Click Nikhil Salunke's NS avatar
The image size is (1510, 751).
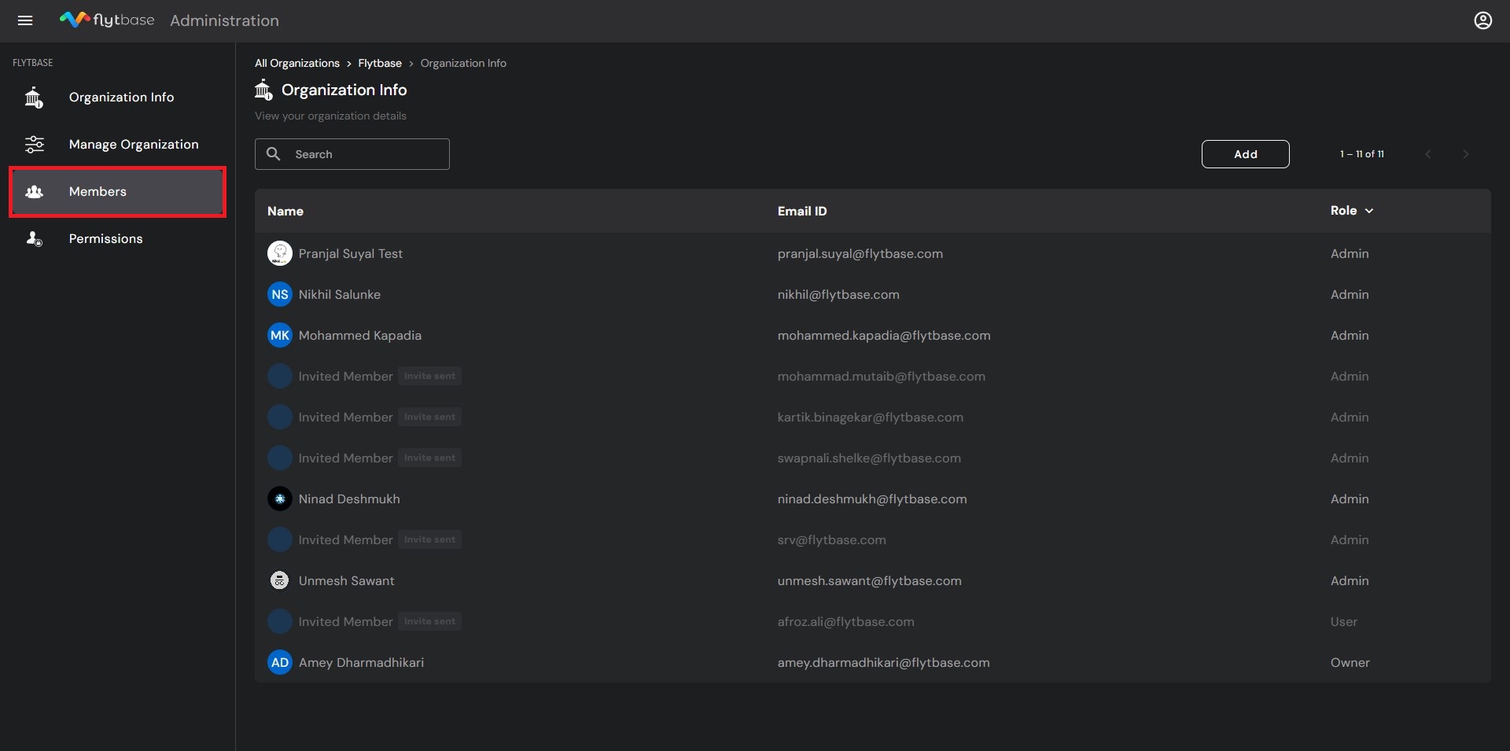[x=280, y=294]
